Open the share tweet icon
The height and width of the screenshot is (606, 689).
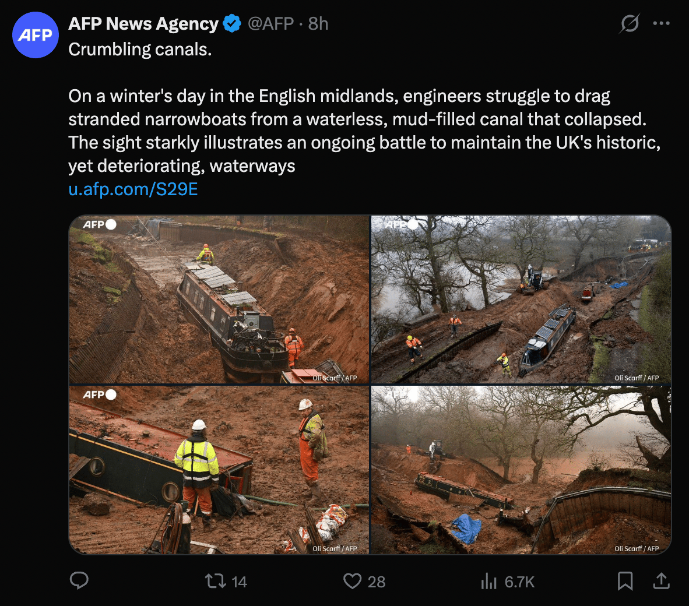tap(661, 581)
